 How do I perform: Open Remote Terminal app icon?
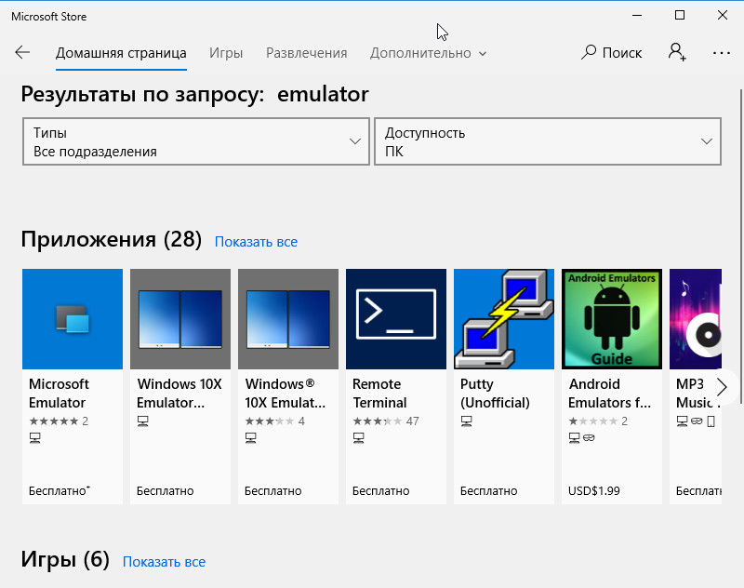pyautogui.click(x=396, y=319)
